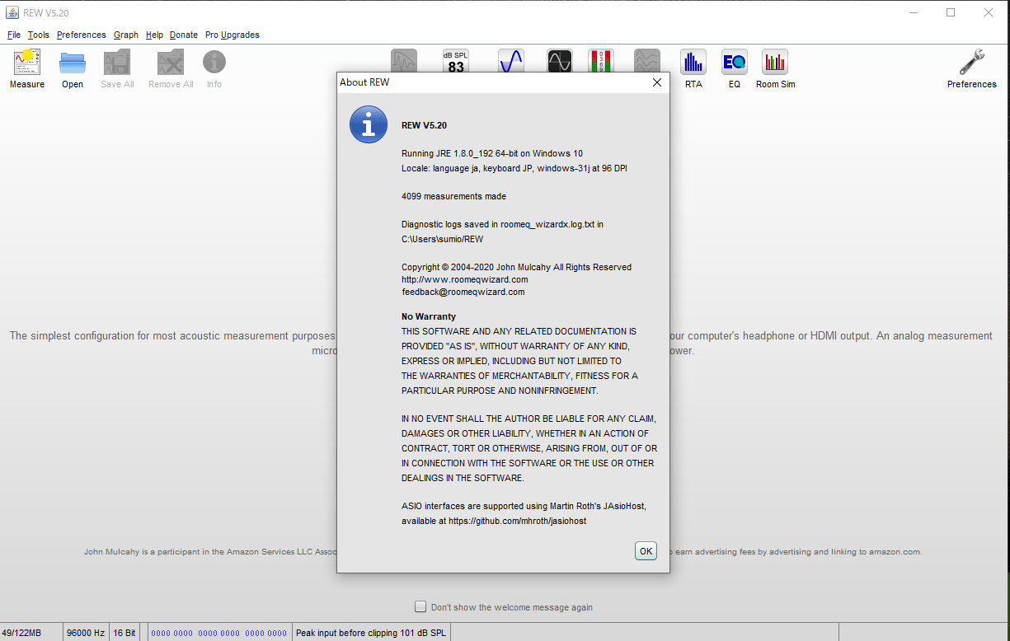Open the Pro Upgrades menu
1010x641 pixels.
233,35
